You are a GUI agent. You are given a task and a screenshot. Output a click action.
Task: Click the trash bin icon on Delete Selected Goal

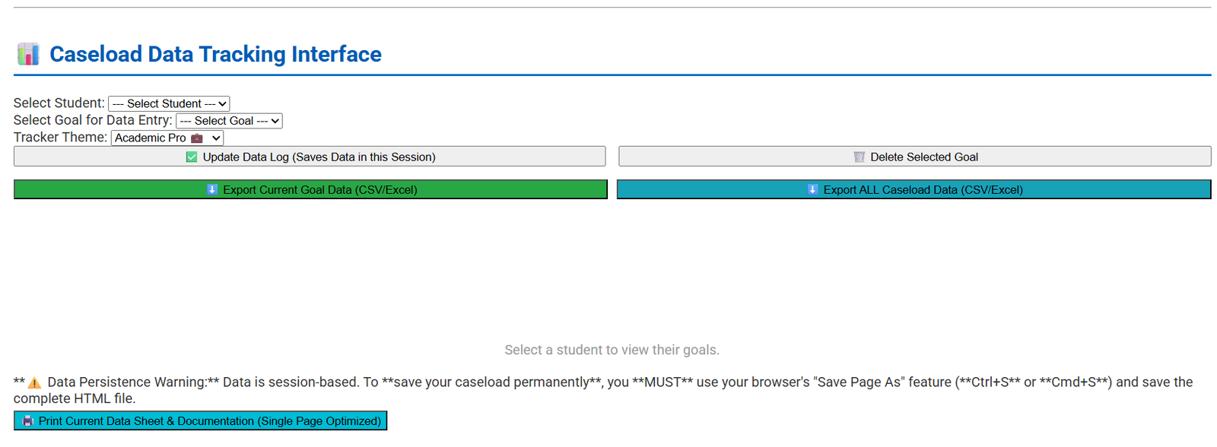tap(859, 157)
